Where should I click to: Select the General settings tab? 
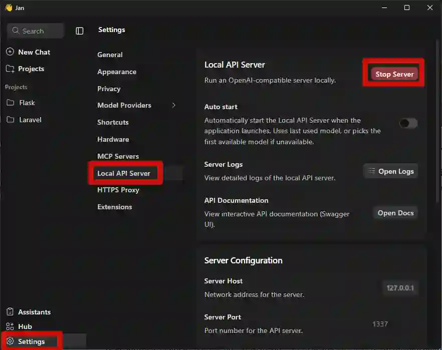click(110, 55)
